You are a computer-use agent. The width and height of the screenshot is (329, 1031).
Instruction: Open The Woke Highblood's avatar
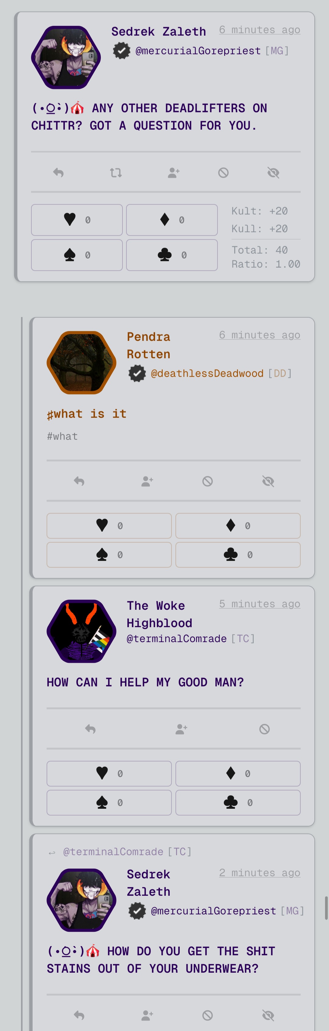(x=81, y=631)
